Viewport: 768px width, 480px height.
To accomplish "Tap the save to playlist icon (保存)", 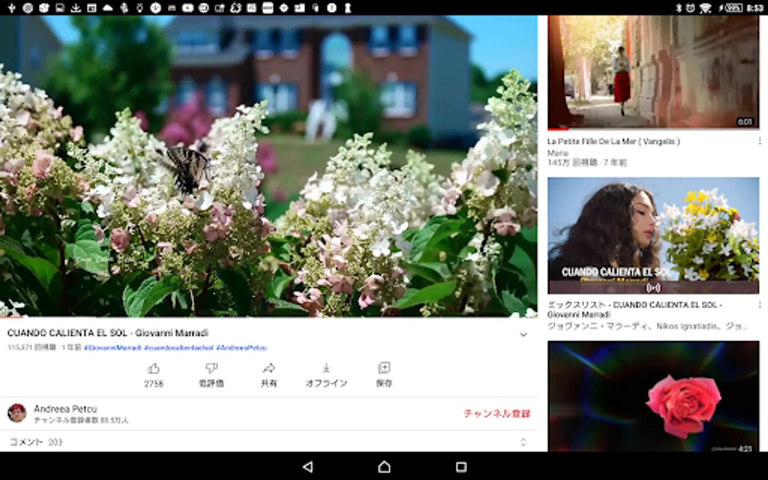I will coord(384,368).
